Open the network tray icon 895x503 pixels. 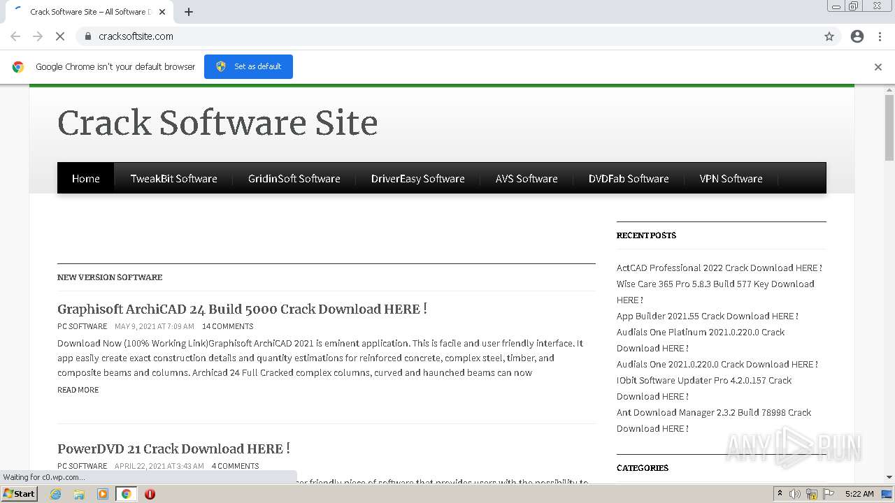click(812, 494)
